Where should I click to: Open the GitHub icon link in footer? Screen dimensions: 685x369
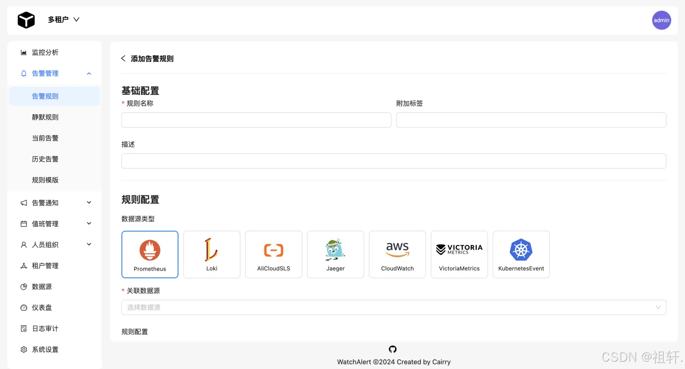tap(393, 349)
